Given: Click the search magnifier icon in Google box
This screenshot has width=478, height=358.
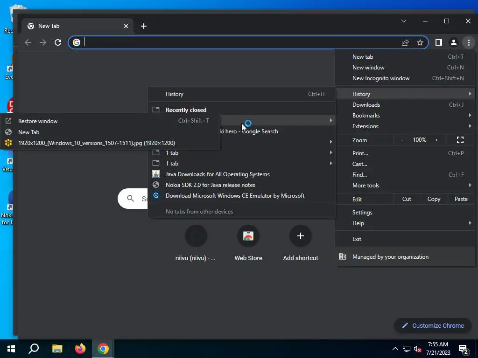Looking at the screenshot, I should pos(131,199).
